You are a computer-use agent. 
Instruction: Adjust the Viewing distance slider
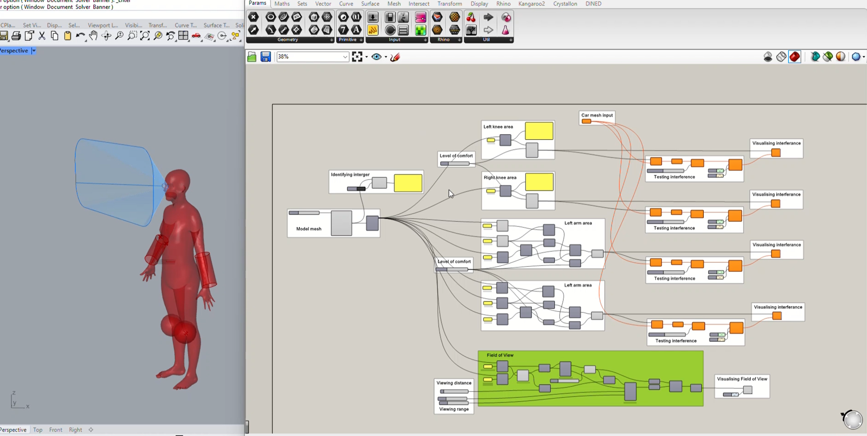point(454,391)
